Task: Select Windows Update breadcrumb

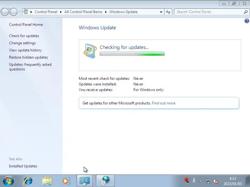Action: click(x=123, y=12)
